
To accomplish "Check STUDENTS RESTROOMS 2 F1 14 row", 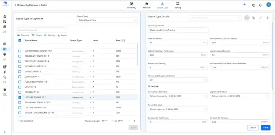I will (20, 113).
